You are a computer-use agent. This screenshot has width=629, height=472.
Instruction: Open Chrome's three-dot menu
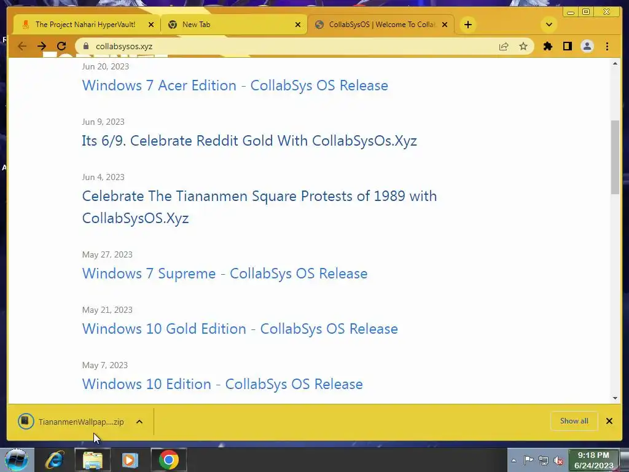[x=607, y=46]
